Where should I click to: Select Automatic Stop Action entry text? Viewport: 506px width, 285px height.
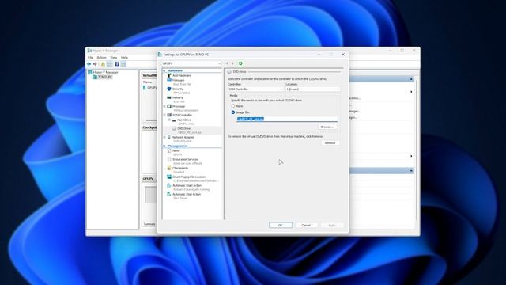point(187,194)
